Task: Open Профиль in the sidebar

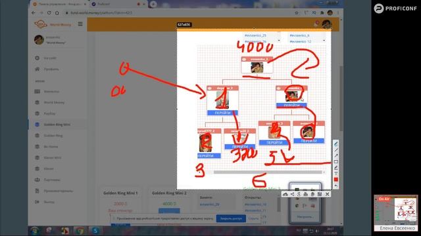Action: tap(51, 69)
